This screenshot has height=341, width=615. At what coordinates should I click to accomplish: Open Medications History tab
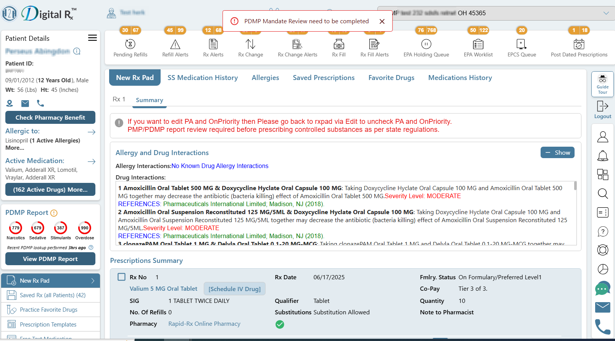pos(460,78)
